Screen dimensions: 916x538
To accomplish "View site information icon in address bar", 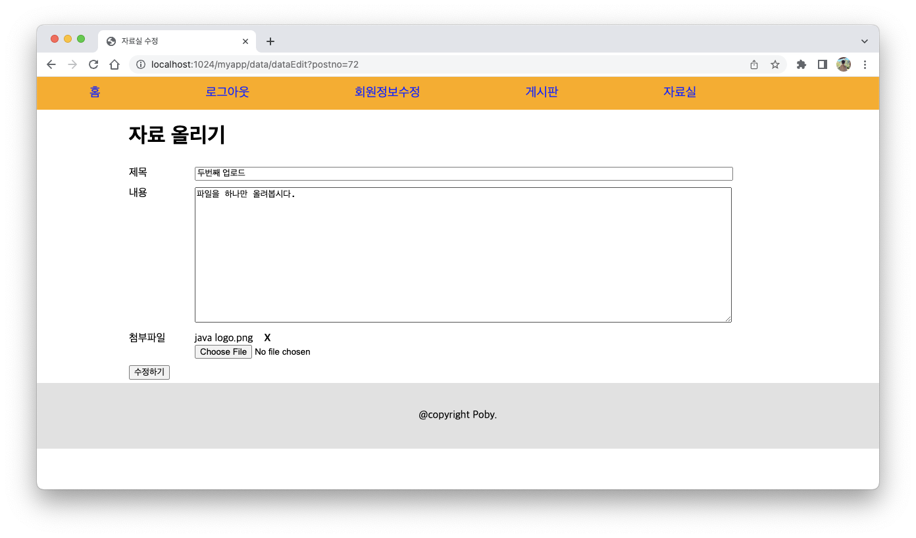I will [140, 64].
